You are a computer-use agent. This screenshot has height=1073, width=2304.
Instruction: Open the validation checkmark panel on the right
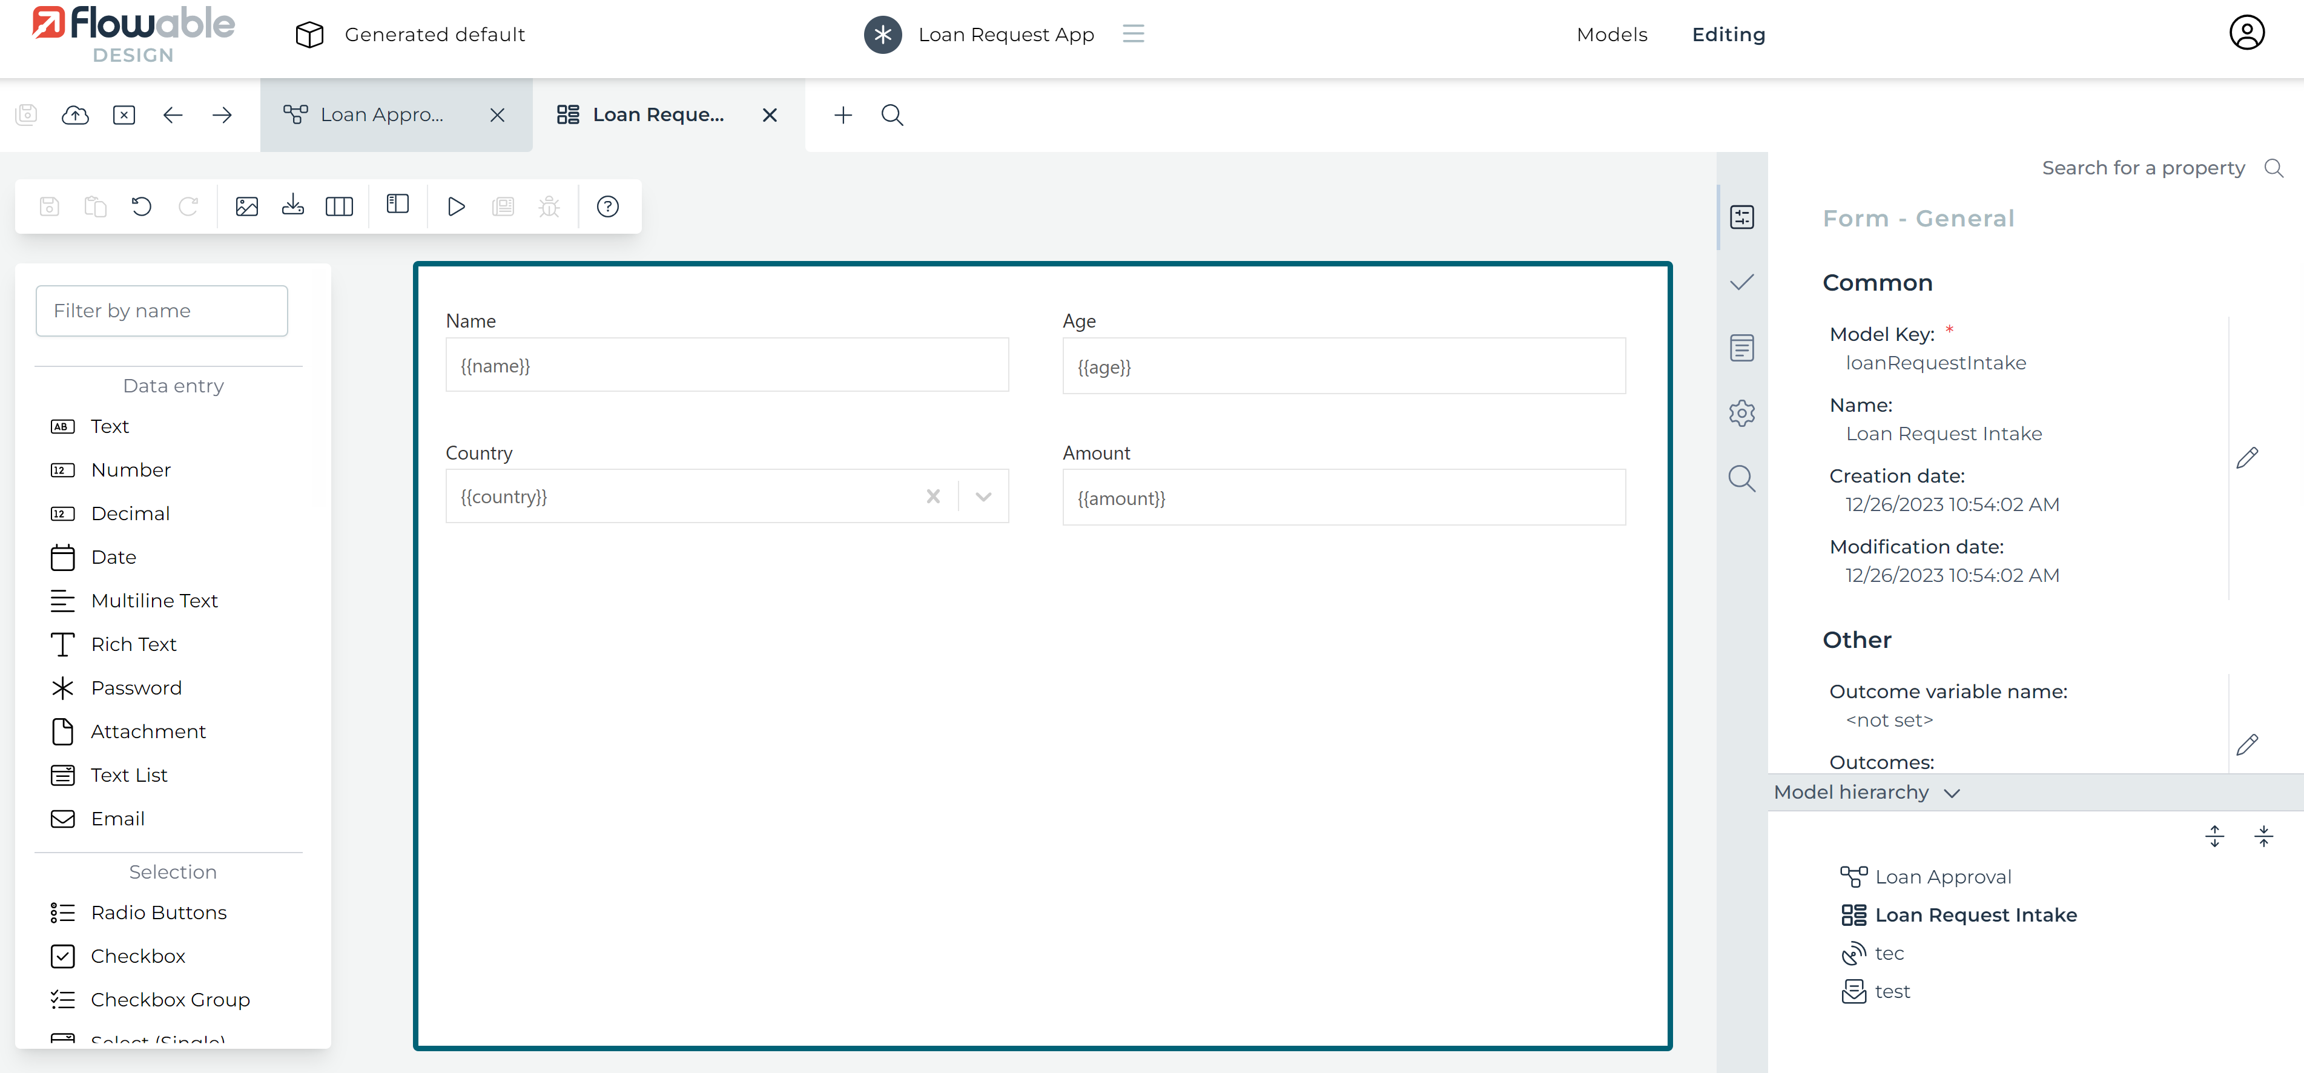click(x=1741, y=282)
